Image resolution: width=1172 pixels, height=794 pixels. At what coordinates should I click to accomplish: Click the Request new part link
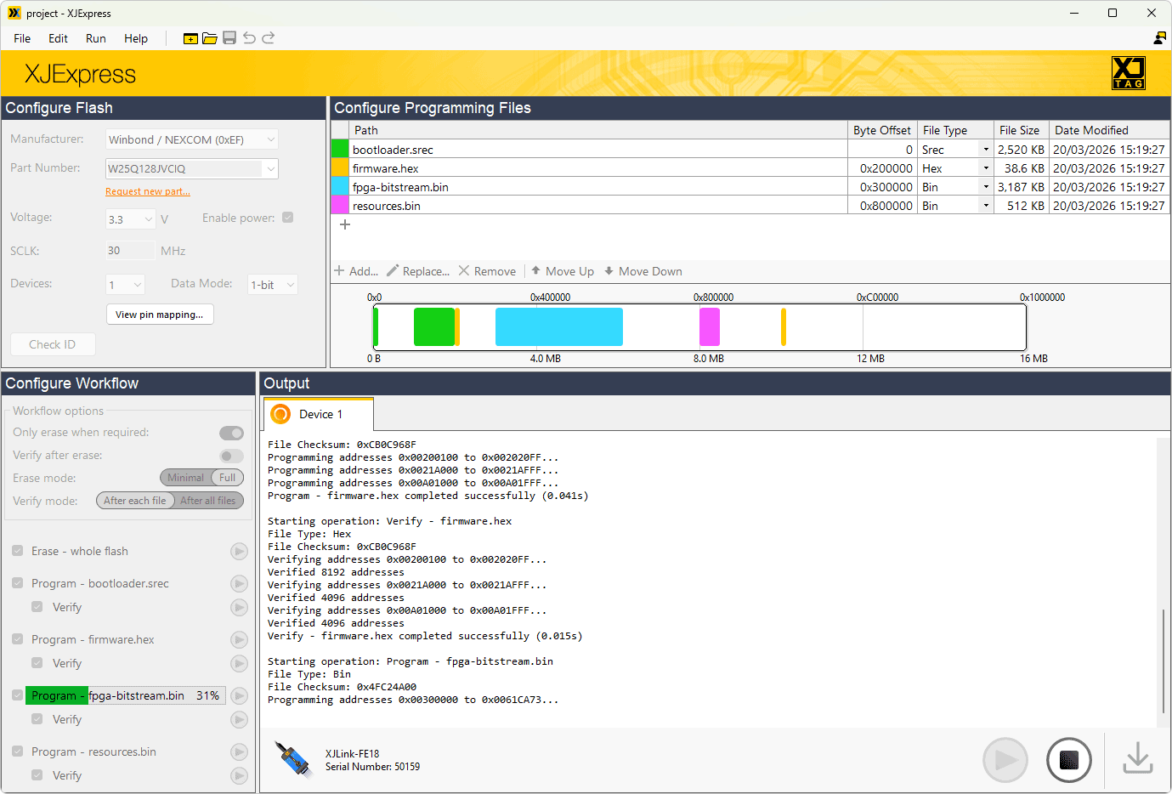[x=148, y=192]
